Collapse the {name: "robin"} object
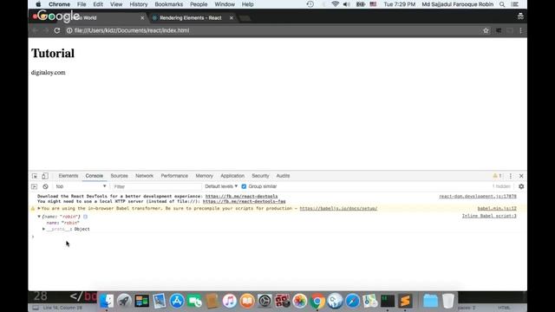The image size is (555, 312). pyautogui.click(x=39, y=217)
